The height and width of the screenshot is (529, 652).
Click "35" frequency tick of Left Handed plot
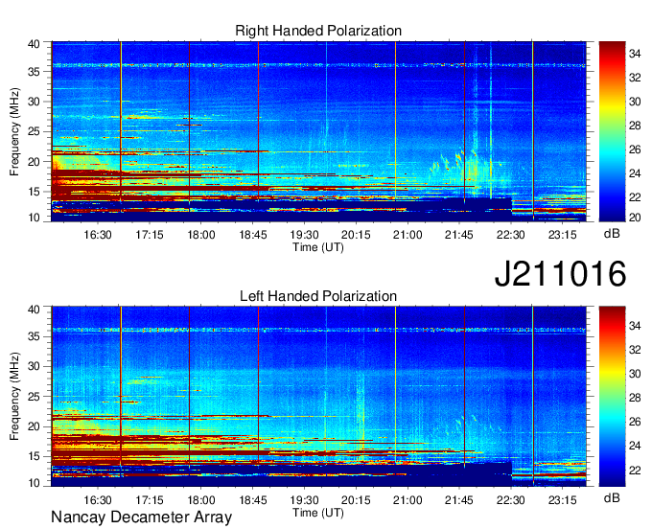pyautogui.click(x=34, y=336)
